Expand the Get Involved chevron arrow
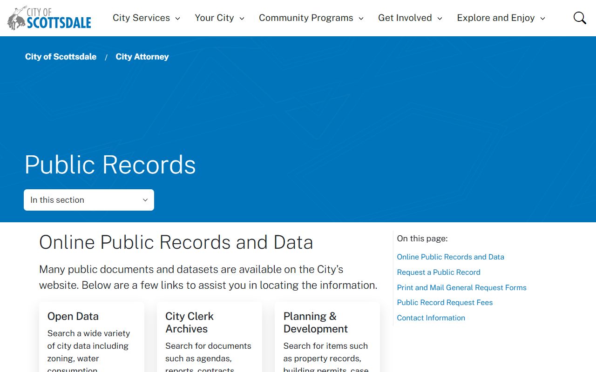 (440, 19)
